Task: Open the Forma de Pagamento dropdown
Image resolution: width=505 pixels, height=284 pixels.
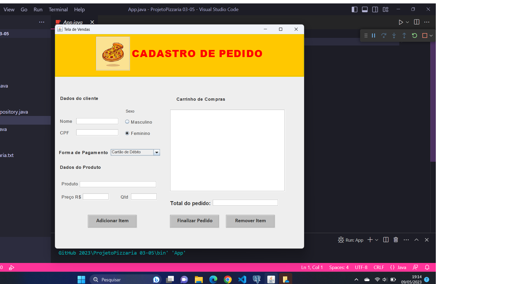Action: pos(157,152)
